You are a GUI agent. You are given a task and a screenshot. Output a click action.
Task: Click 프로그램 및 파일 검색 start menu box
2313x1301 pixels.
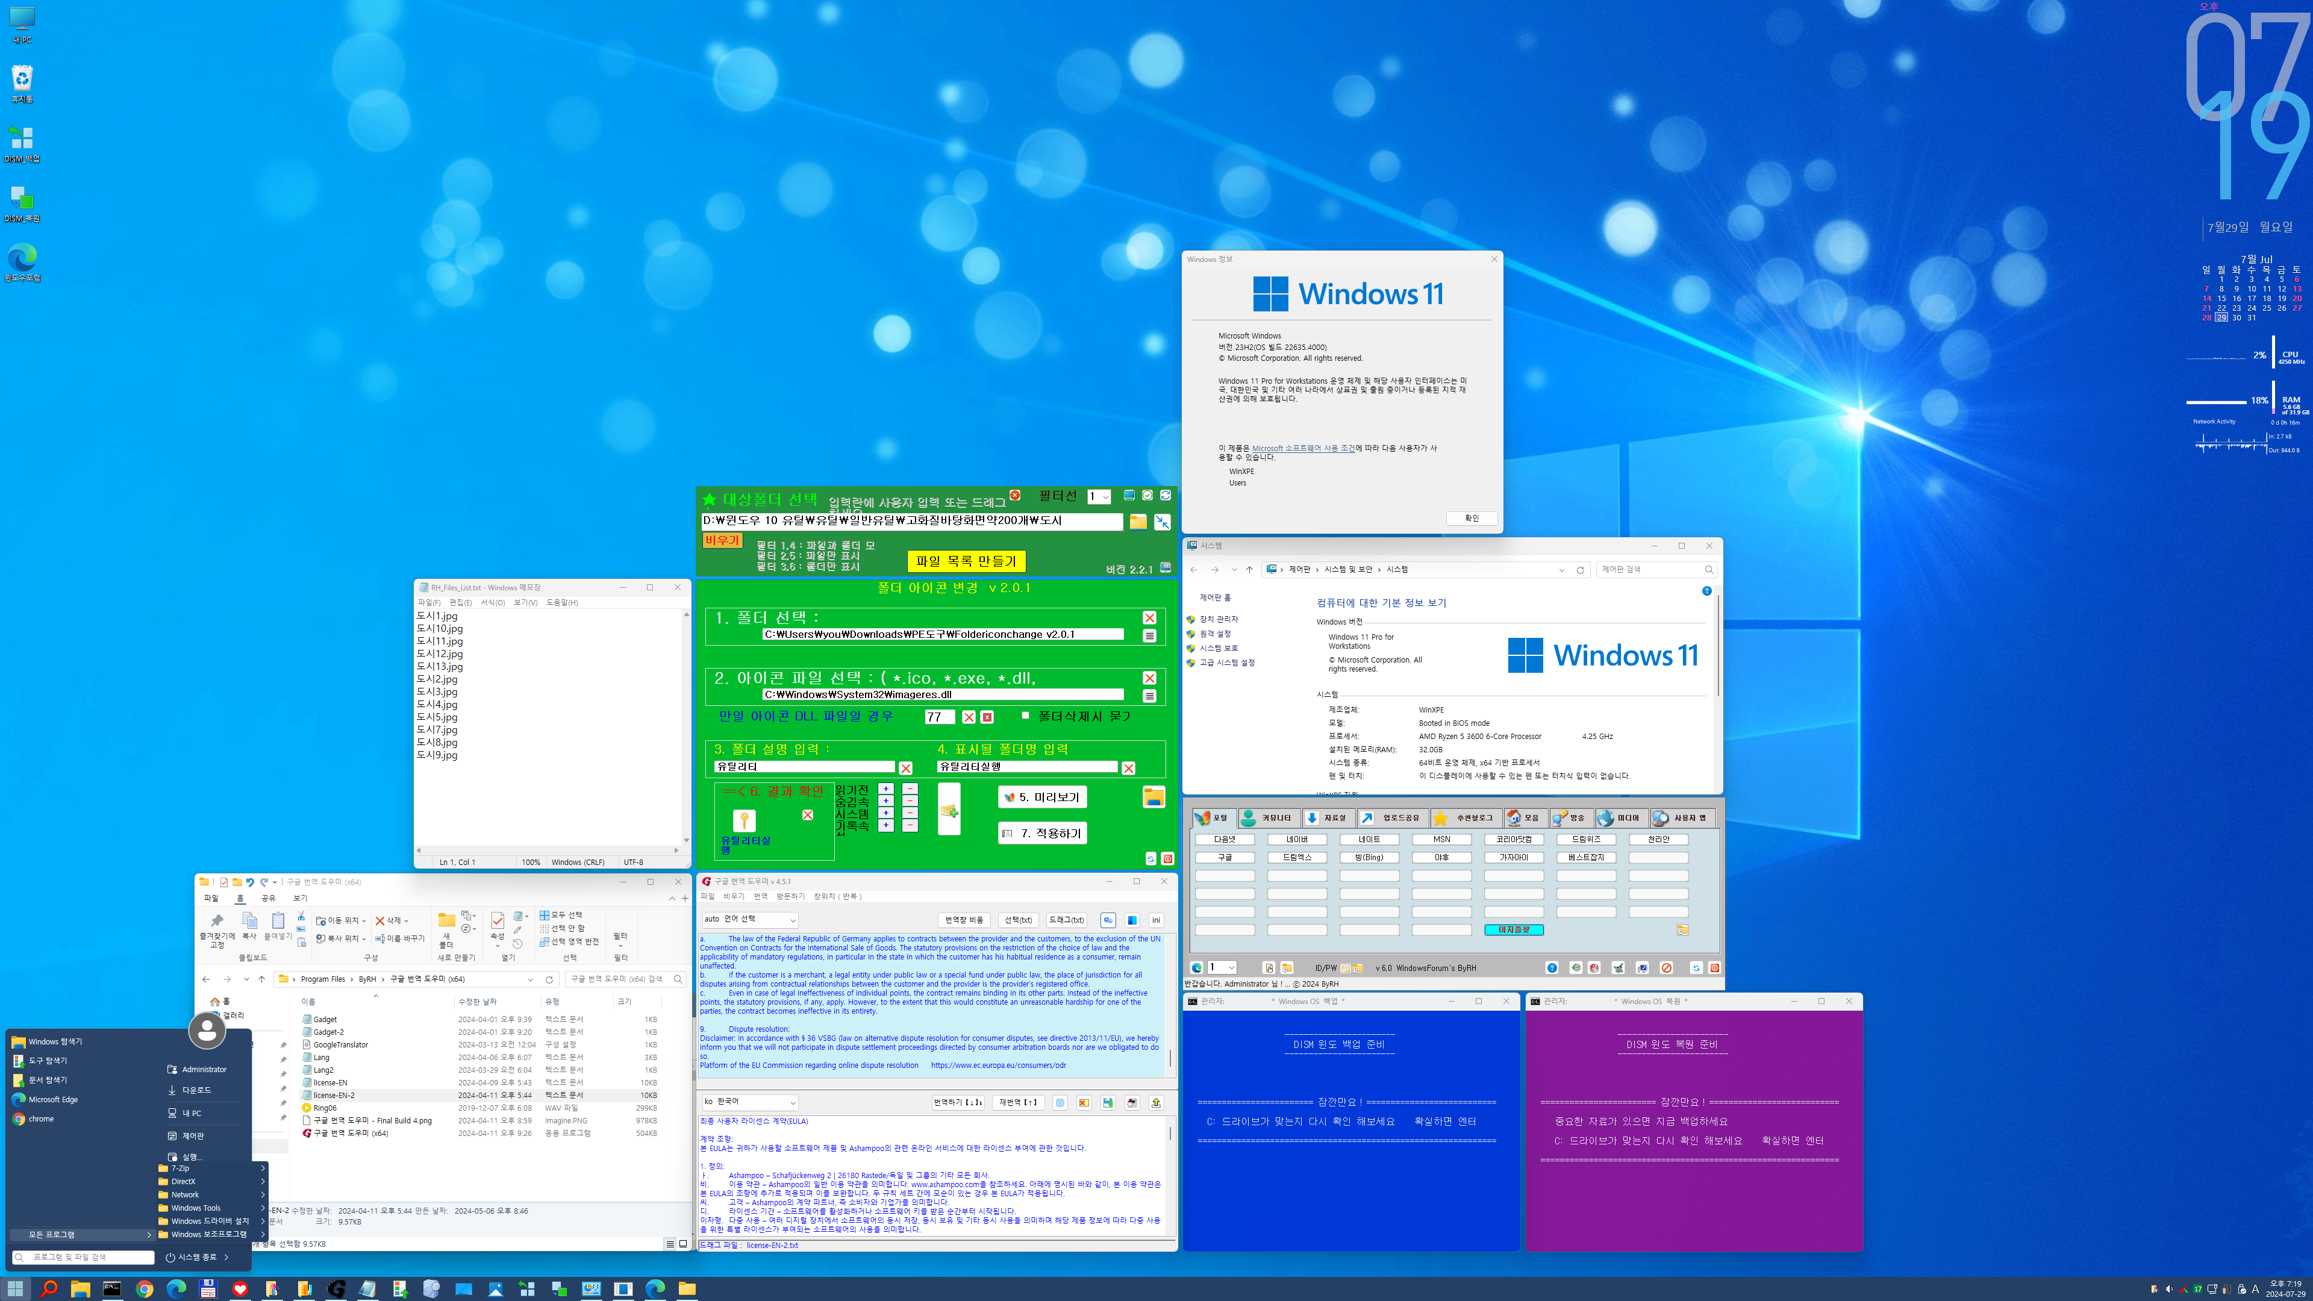[x=83, y=1257]
